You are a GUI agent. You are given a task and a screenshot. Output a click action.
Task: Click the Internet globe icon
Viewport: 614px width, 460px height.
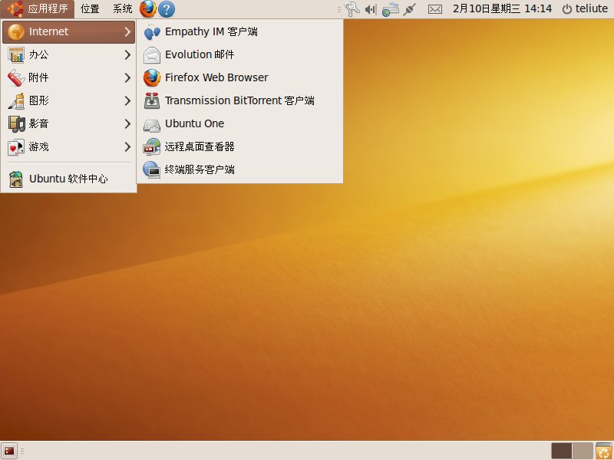point(16,31)
